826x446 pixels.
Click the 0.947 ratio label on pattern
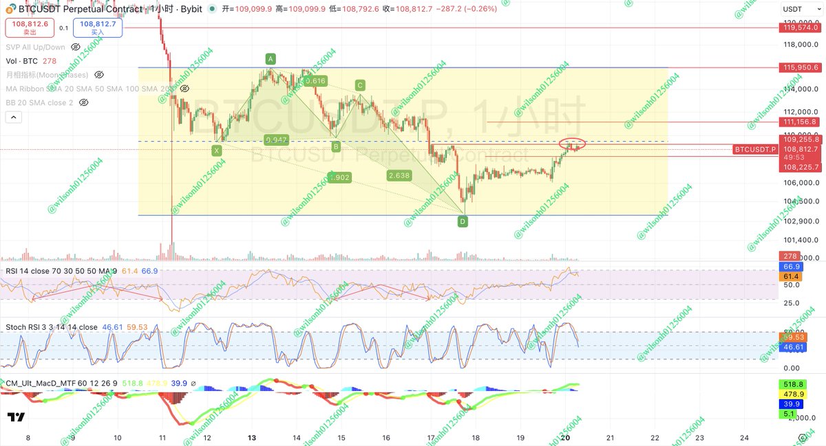276,140
